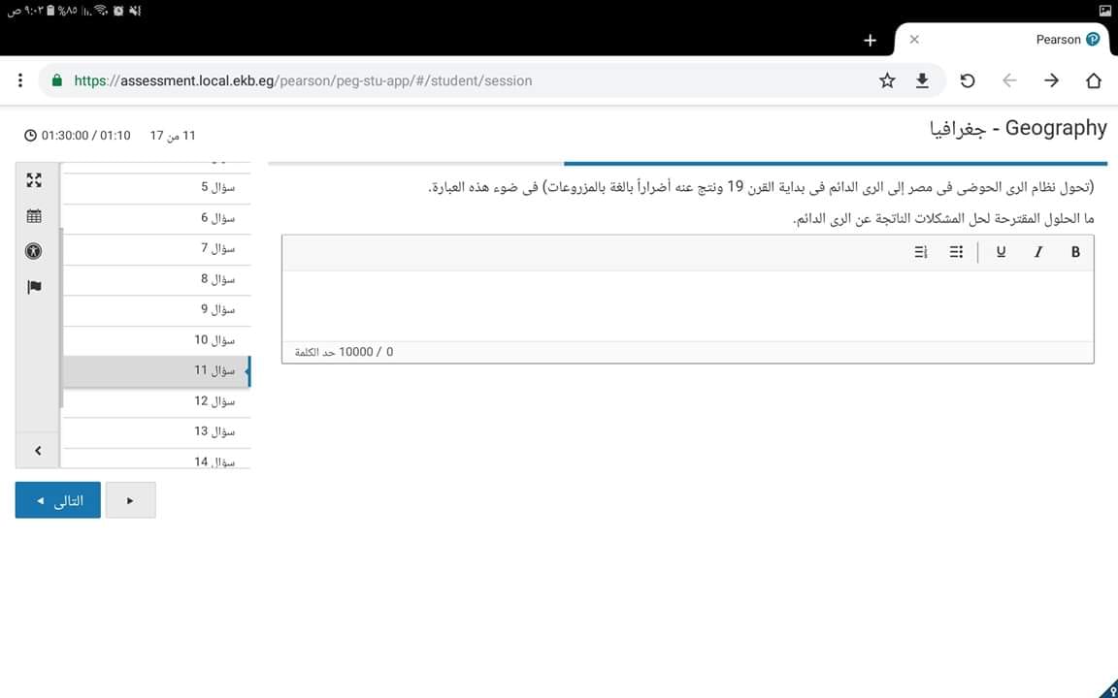Flag this question with the flag icon

coord(34,287)
